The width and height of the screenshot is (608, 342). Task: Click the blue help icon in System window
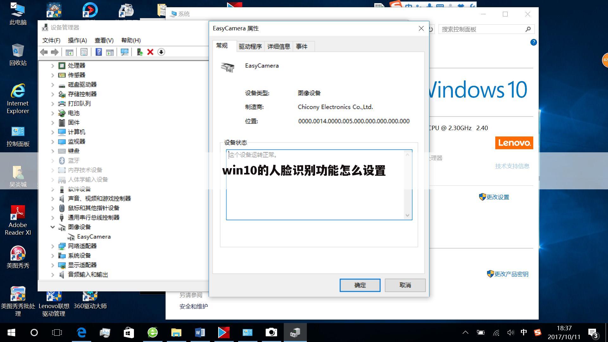pos(534,42)
